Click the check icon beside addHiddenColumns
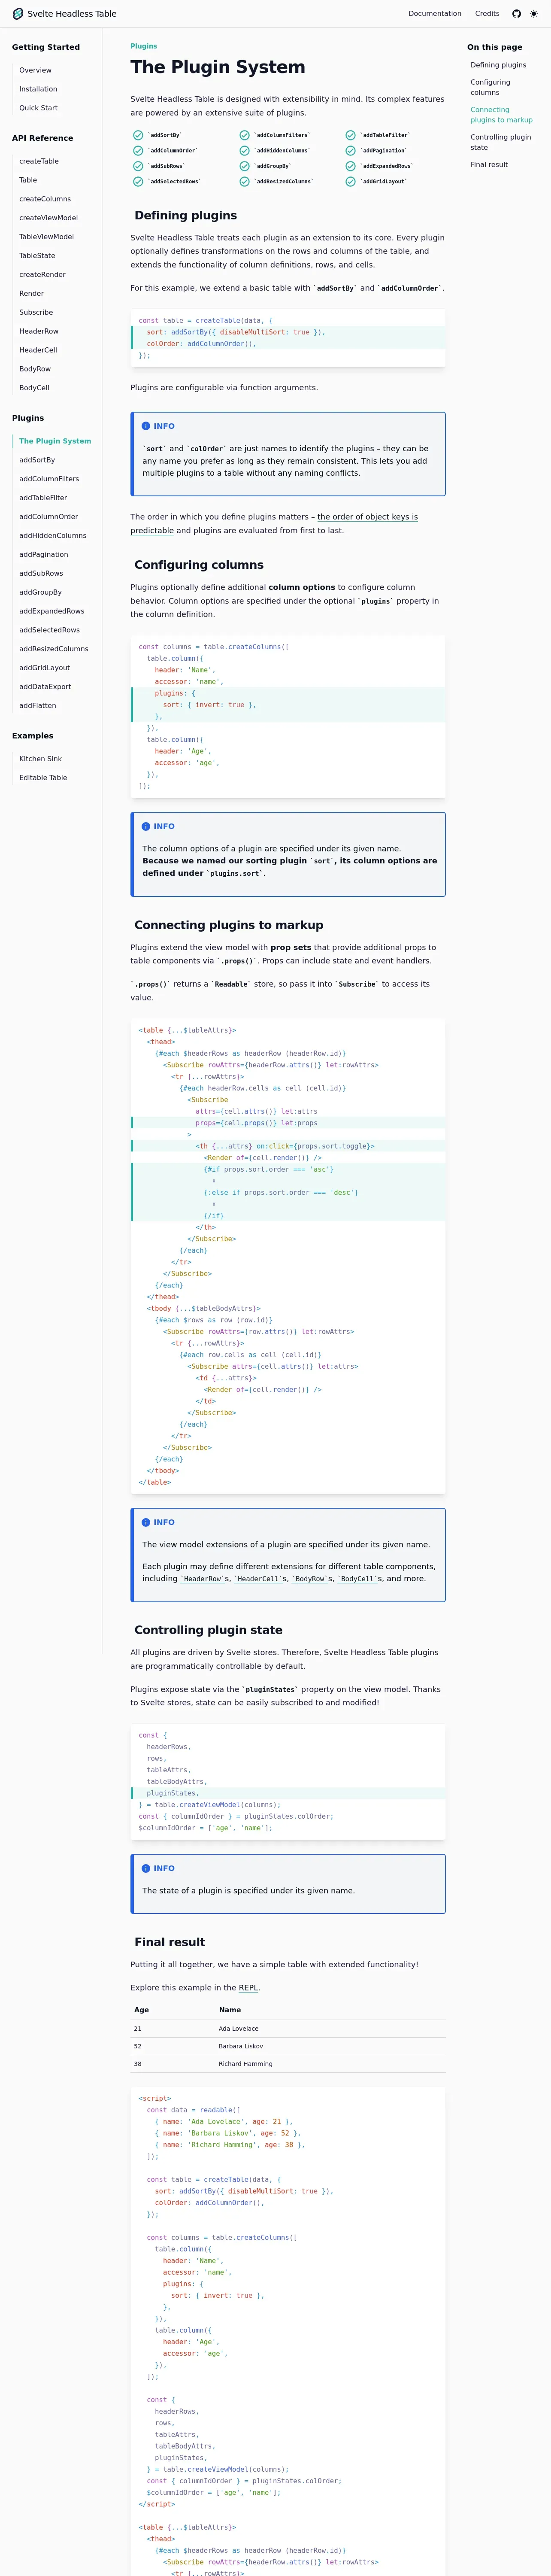Screen dimensions: 551x2576 244,151
